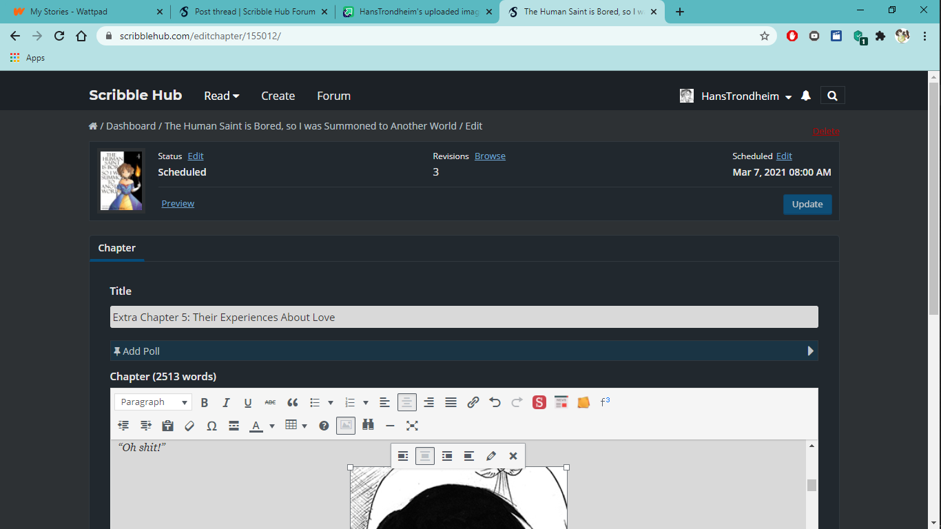Open the Paragraph format dropdown

pos(153,402)
